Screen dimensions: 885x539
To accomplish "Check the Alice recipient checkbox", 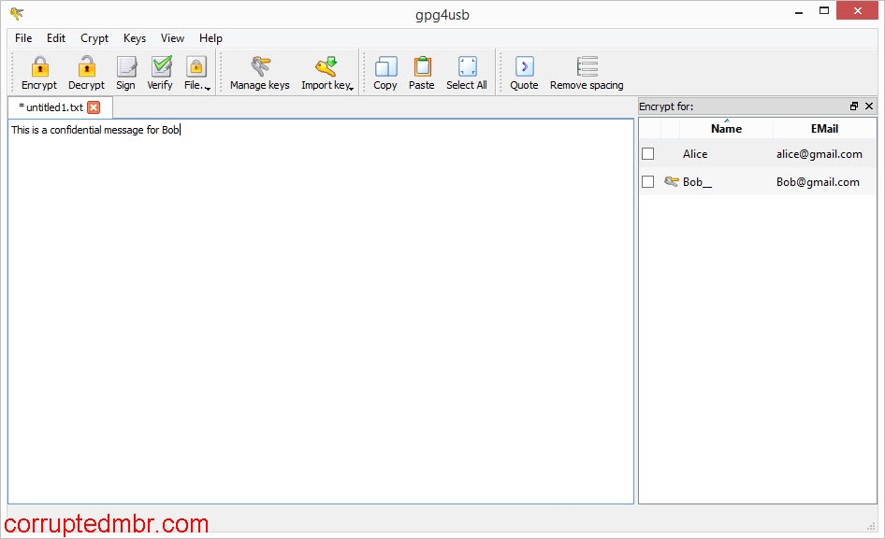I will [x=647, y=154].
